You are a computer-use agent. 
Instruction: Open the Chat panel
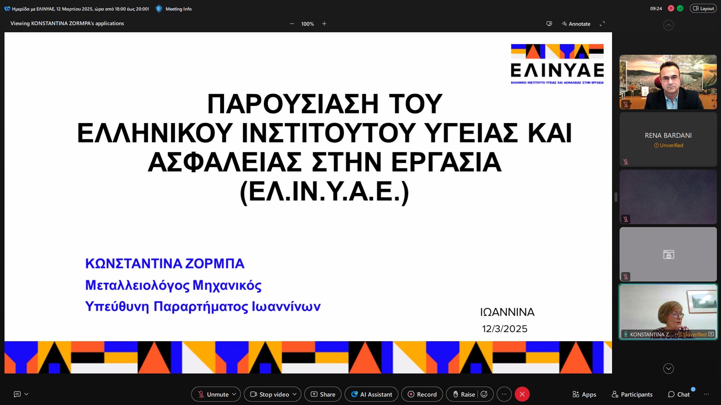tap(679, 394)
